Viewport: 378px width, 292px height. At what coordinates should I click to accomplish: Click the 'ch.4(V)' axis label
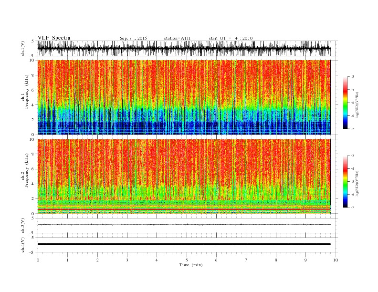pos(23,245)
